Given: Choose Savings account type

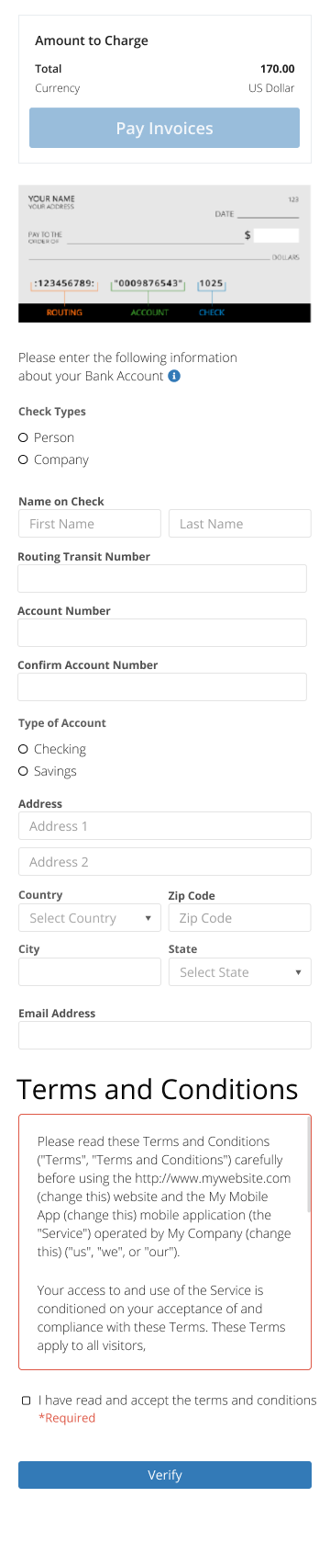Looking at the screenshot, I should pyautogui.click(x=24, y=771).
